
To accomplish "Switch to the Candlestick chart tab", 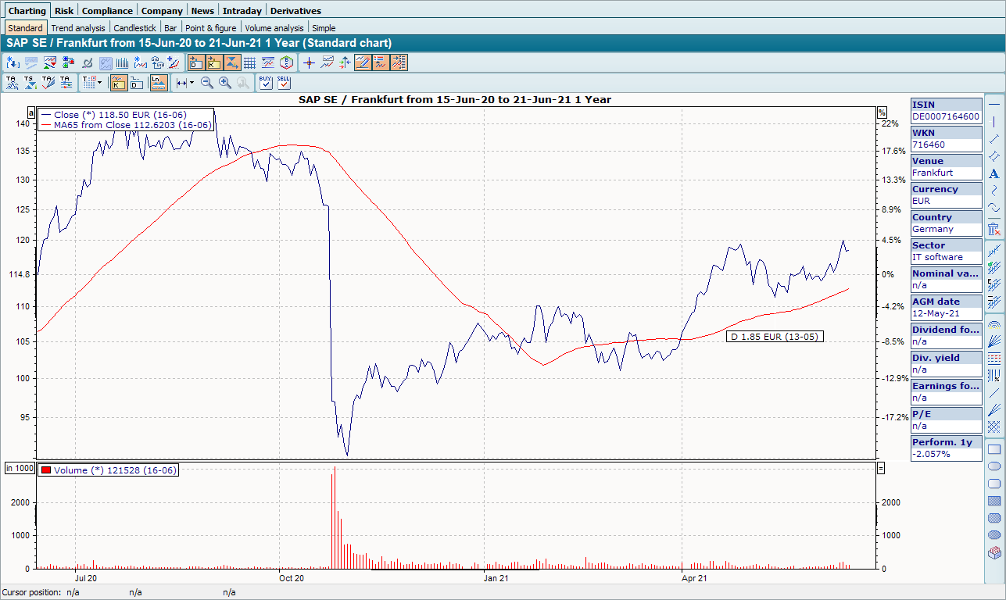I will (x=134, y=28).
